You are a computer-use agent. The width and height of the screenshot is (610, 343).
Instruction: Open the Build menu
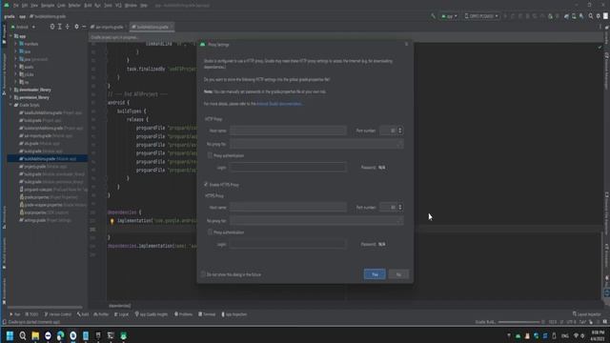click(88, 6)
